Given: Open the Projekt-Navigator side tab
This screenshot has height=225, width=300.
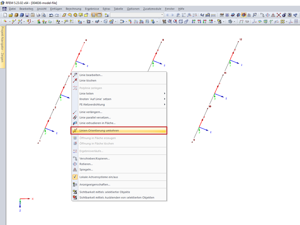Looking at the screenshot, I should [2, 47].
